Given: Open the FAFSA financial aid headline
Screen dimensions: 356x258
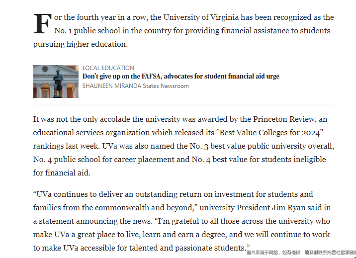Looking at the screenshot, I should point(180,76).
